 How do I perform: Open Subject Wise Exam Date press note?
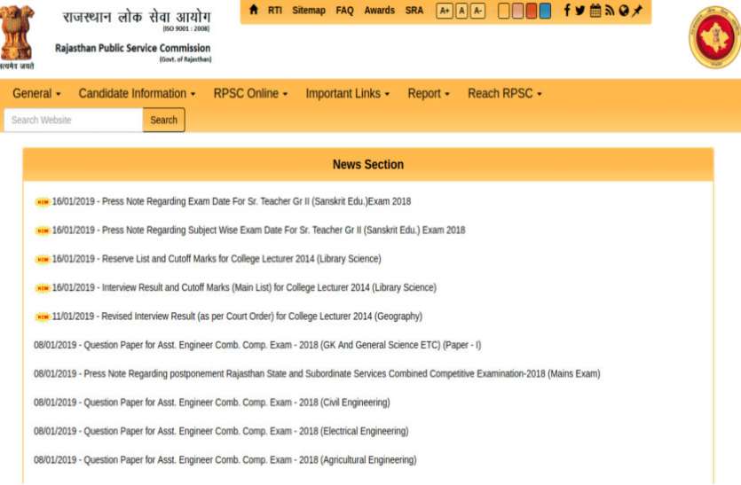pos(258,231)
